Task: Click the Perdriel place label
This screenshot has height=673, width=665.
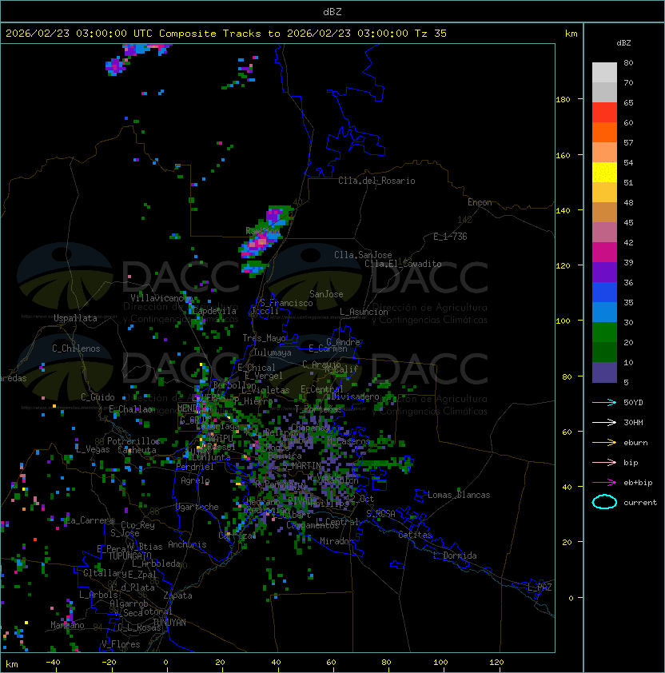Action: [x=195, y=467]
